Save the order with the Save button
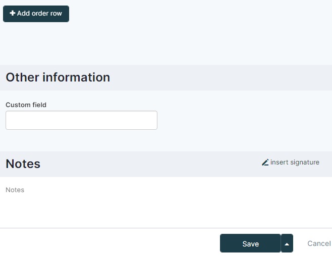The height and width of the screenshot is (256, 332). tap(250, 243)
